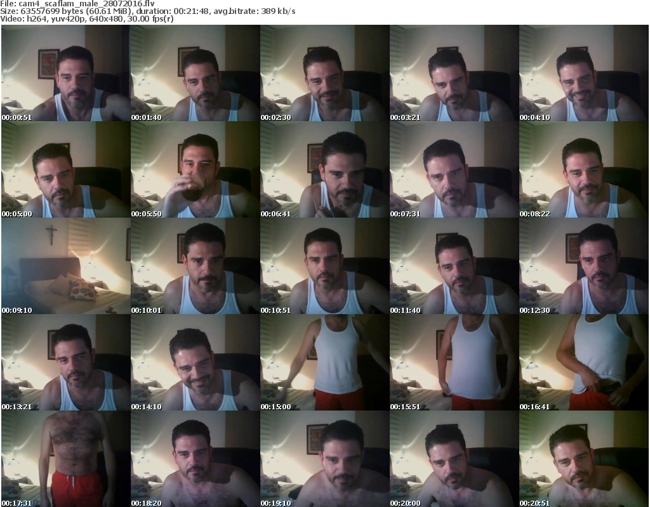
Task: Open the frame at 00:07:31
Action: [454, 169]
